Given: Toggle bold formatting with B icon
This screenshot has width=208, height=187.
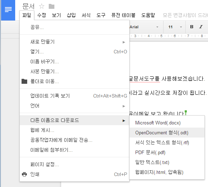Looking at the screenshot, I should click(x=191, y=27).
